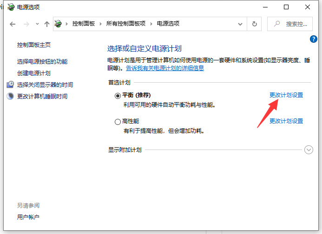Open 用户帐户 link under 另请参阅
The width and height of the screenshot is (322, 234).
(x=28, y=217)
